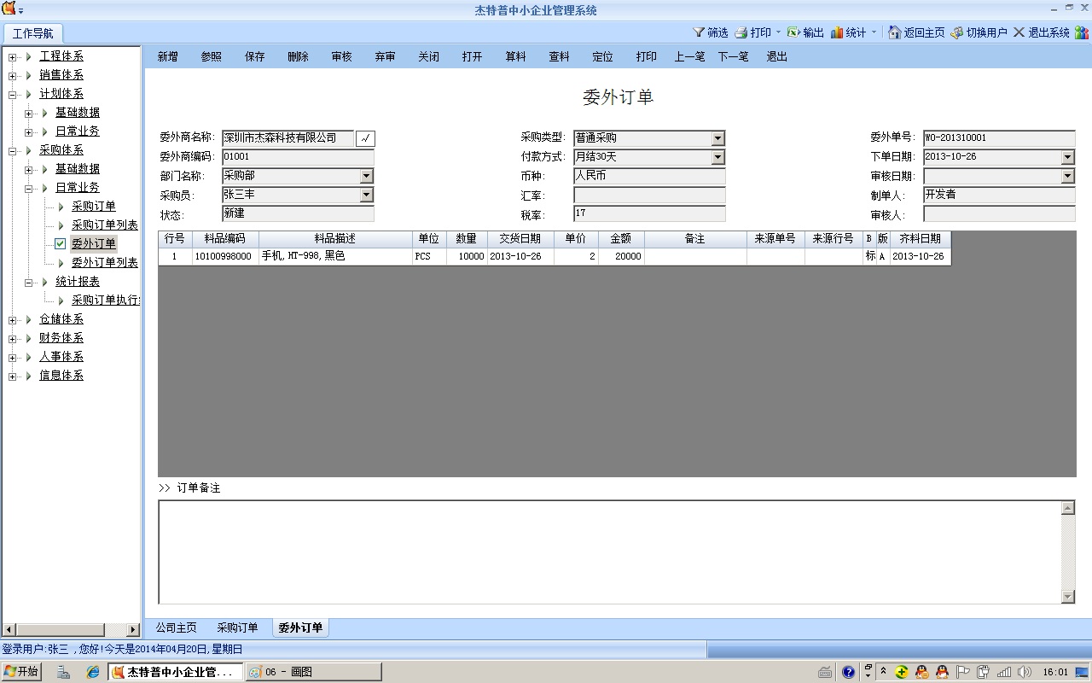The image size is (1092, 683).
Task: Click the network signal icon in the tray
Action: click(x=1003, y=672)
